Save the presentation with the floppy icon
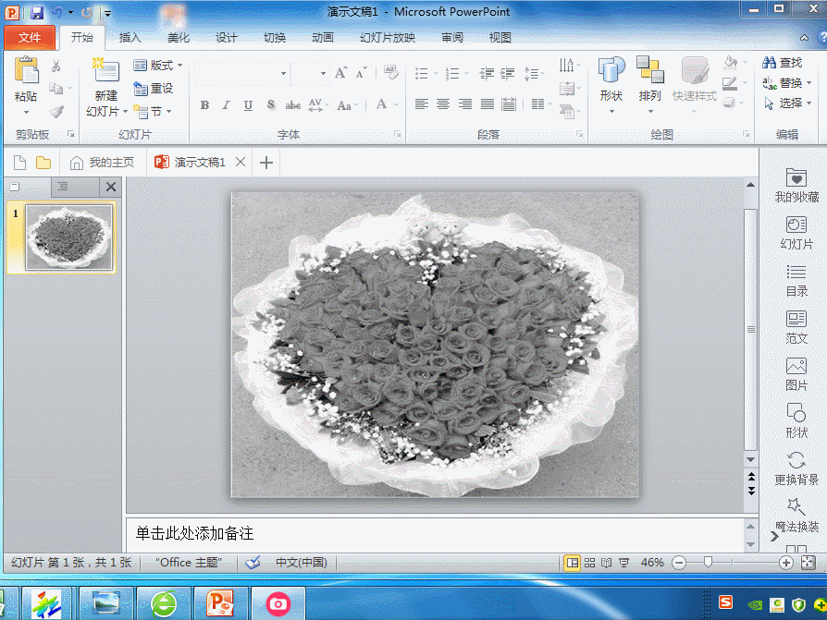The height and width of the screenshot is (620, 827). tap(37, 13)
